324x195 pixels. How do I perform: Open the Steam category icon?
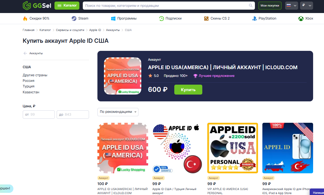click(x=74, y=19)
